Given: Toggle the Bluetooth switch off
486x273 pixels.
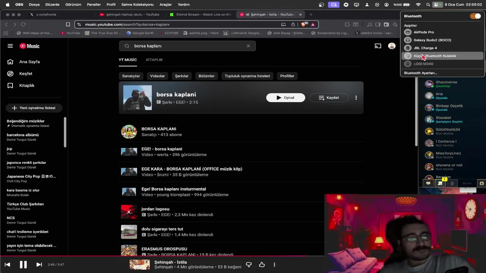Looking at the screenshot, I should point(475,16).
